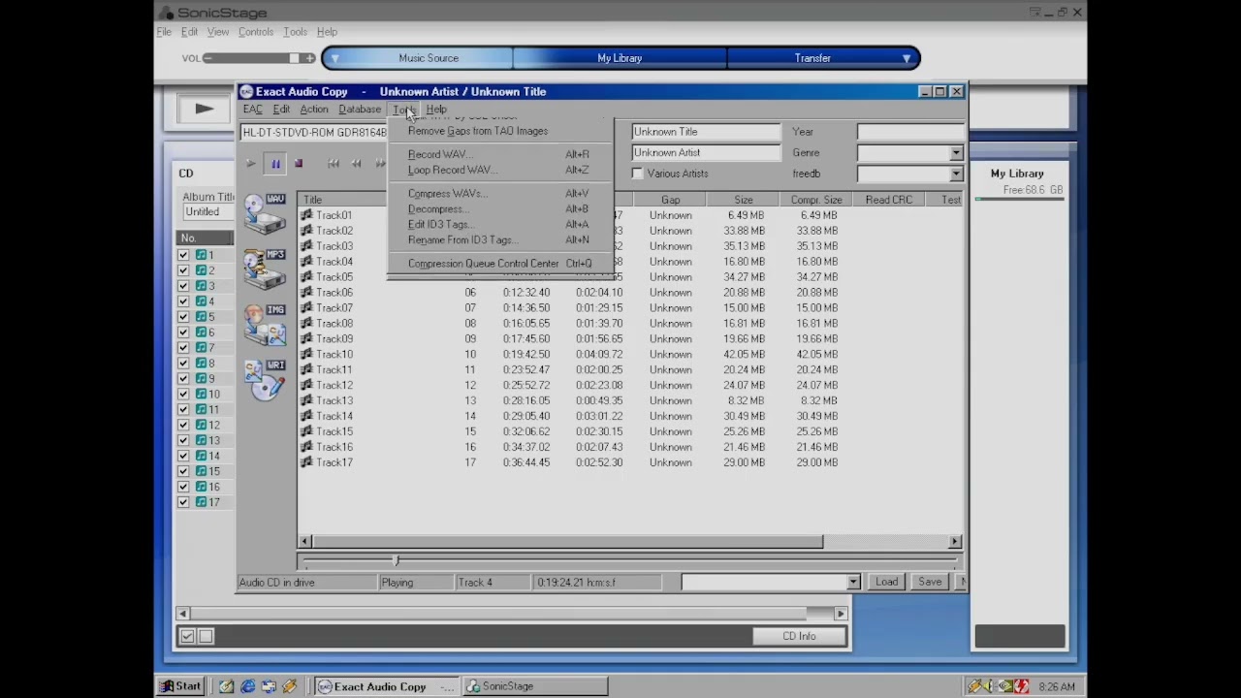Click the Copy to MP3 compressed icon
This screenshot has width=1241, height=698.
click(x=265, y=270)
